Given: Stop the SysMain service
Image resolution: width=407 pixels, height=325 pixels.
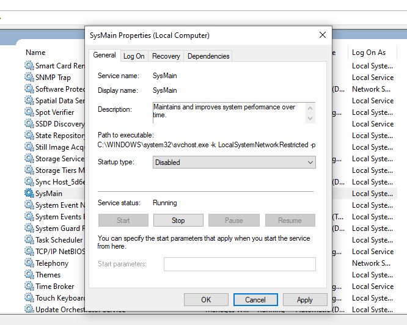Looking at the screenshot, I should click(x=178, y=220).
